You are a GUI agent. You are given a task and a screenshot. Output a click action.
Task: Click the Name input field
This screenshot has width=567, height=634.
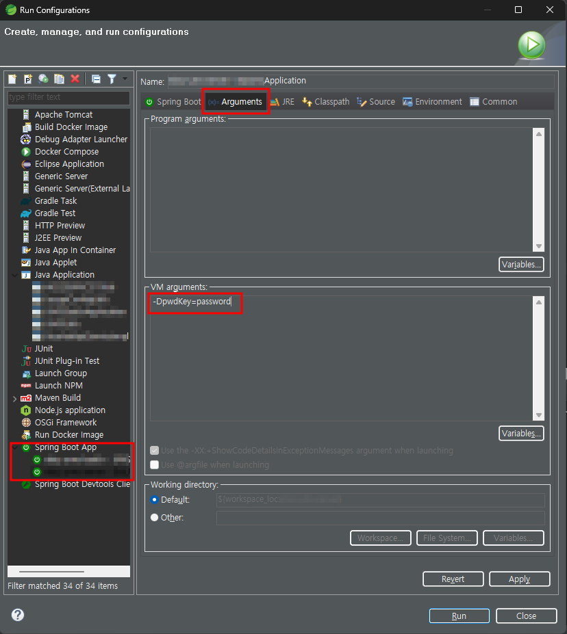pyautogui.click(x=361, y=81)
